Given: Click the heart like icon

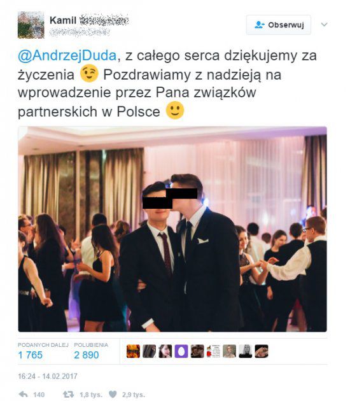Looking at the screenshot, I should pos(113,395).
